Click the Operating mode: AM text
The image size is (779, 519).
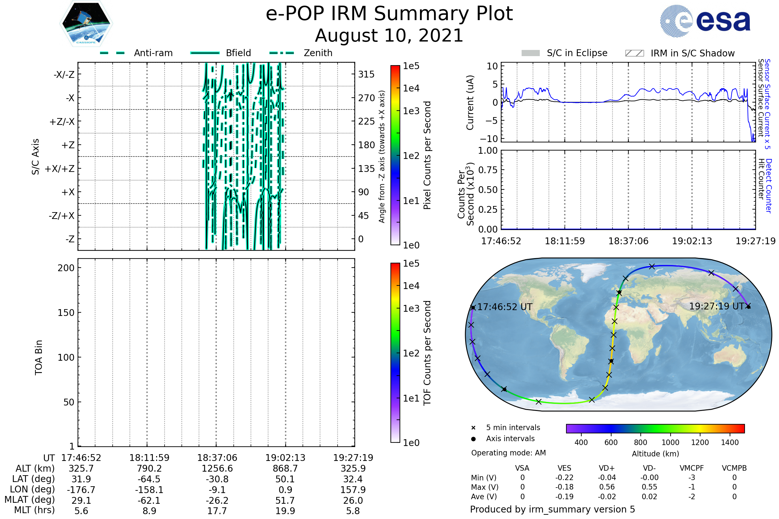(x=508, y=453)
